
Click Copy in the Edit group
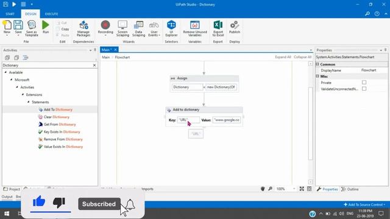pyautogui.click(x=63, y=29)
